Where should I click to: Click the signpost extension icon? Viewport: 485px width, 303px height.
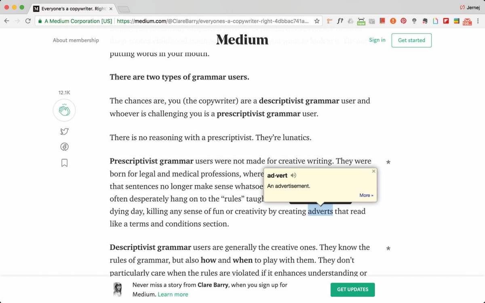pos(329,21)
